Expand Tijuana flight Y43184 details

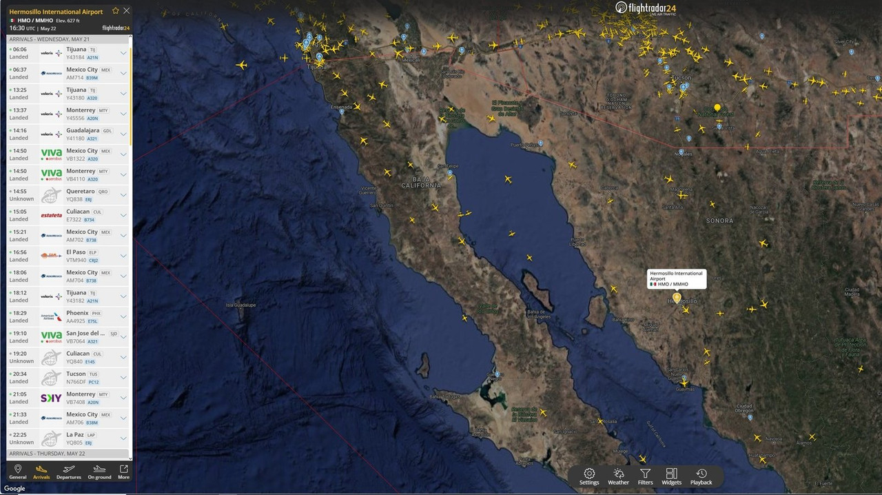click(123, 53)
